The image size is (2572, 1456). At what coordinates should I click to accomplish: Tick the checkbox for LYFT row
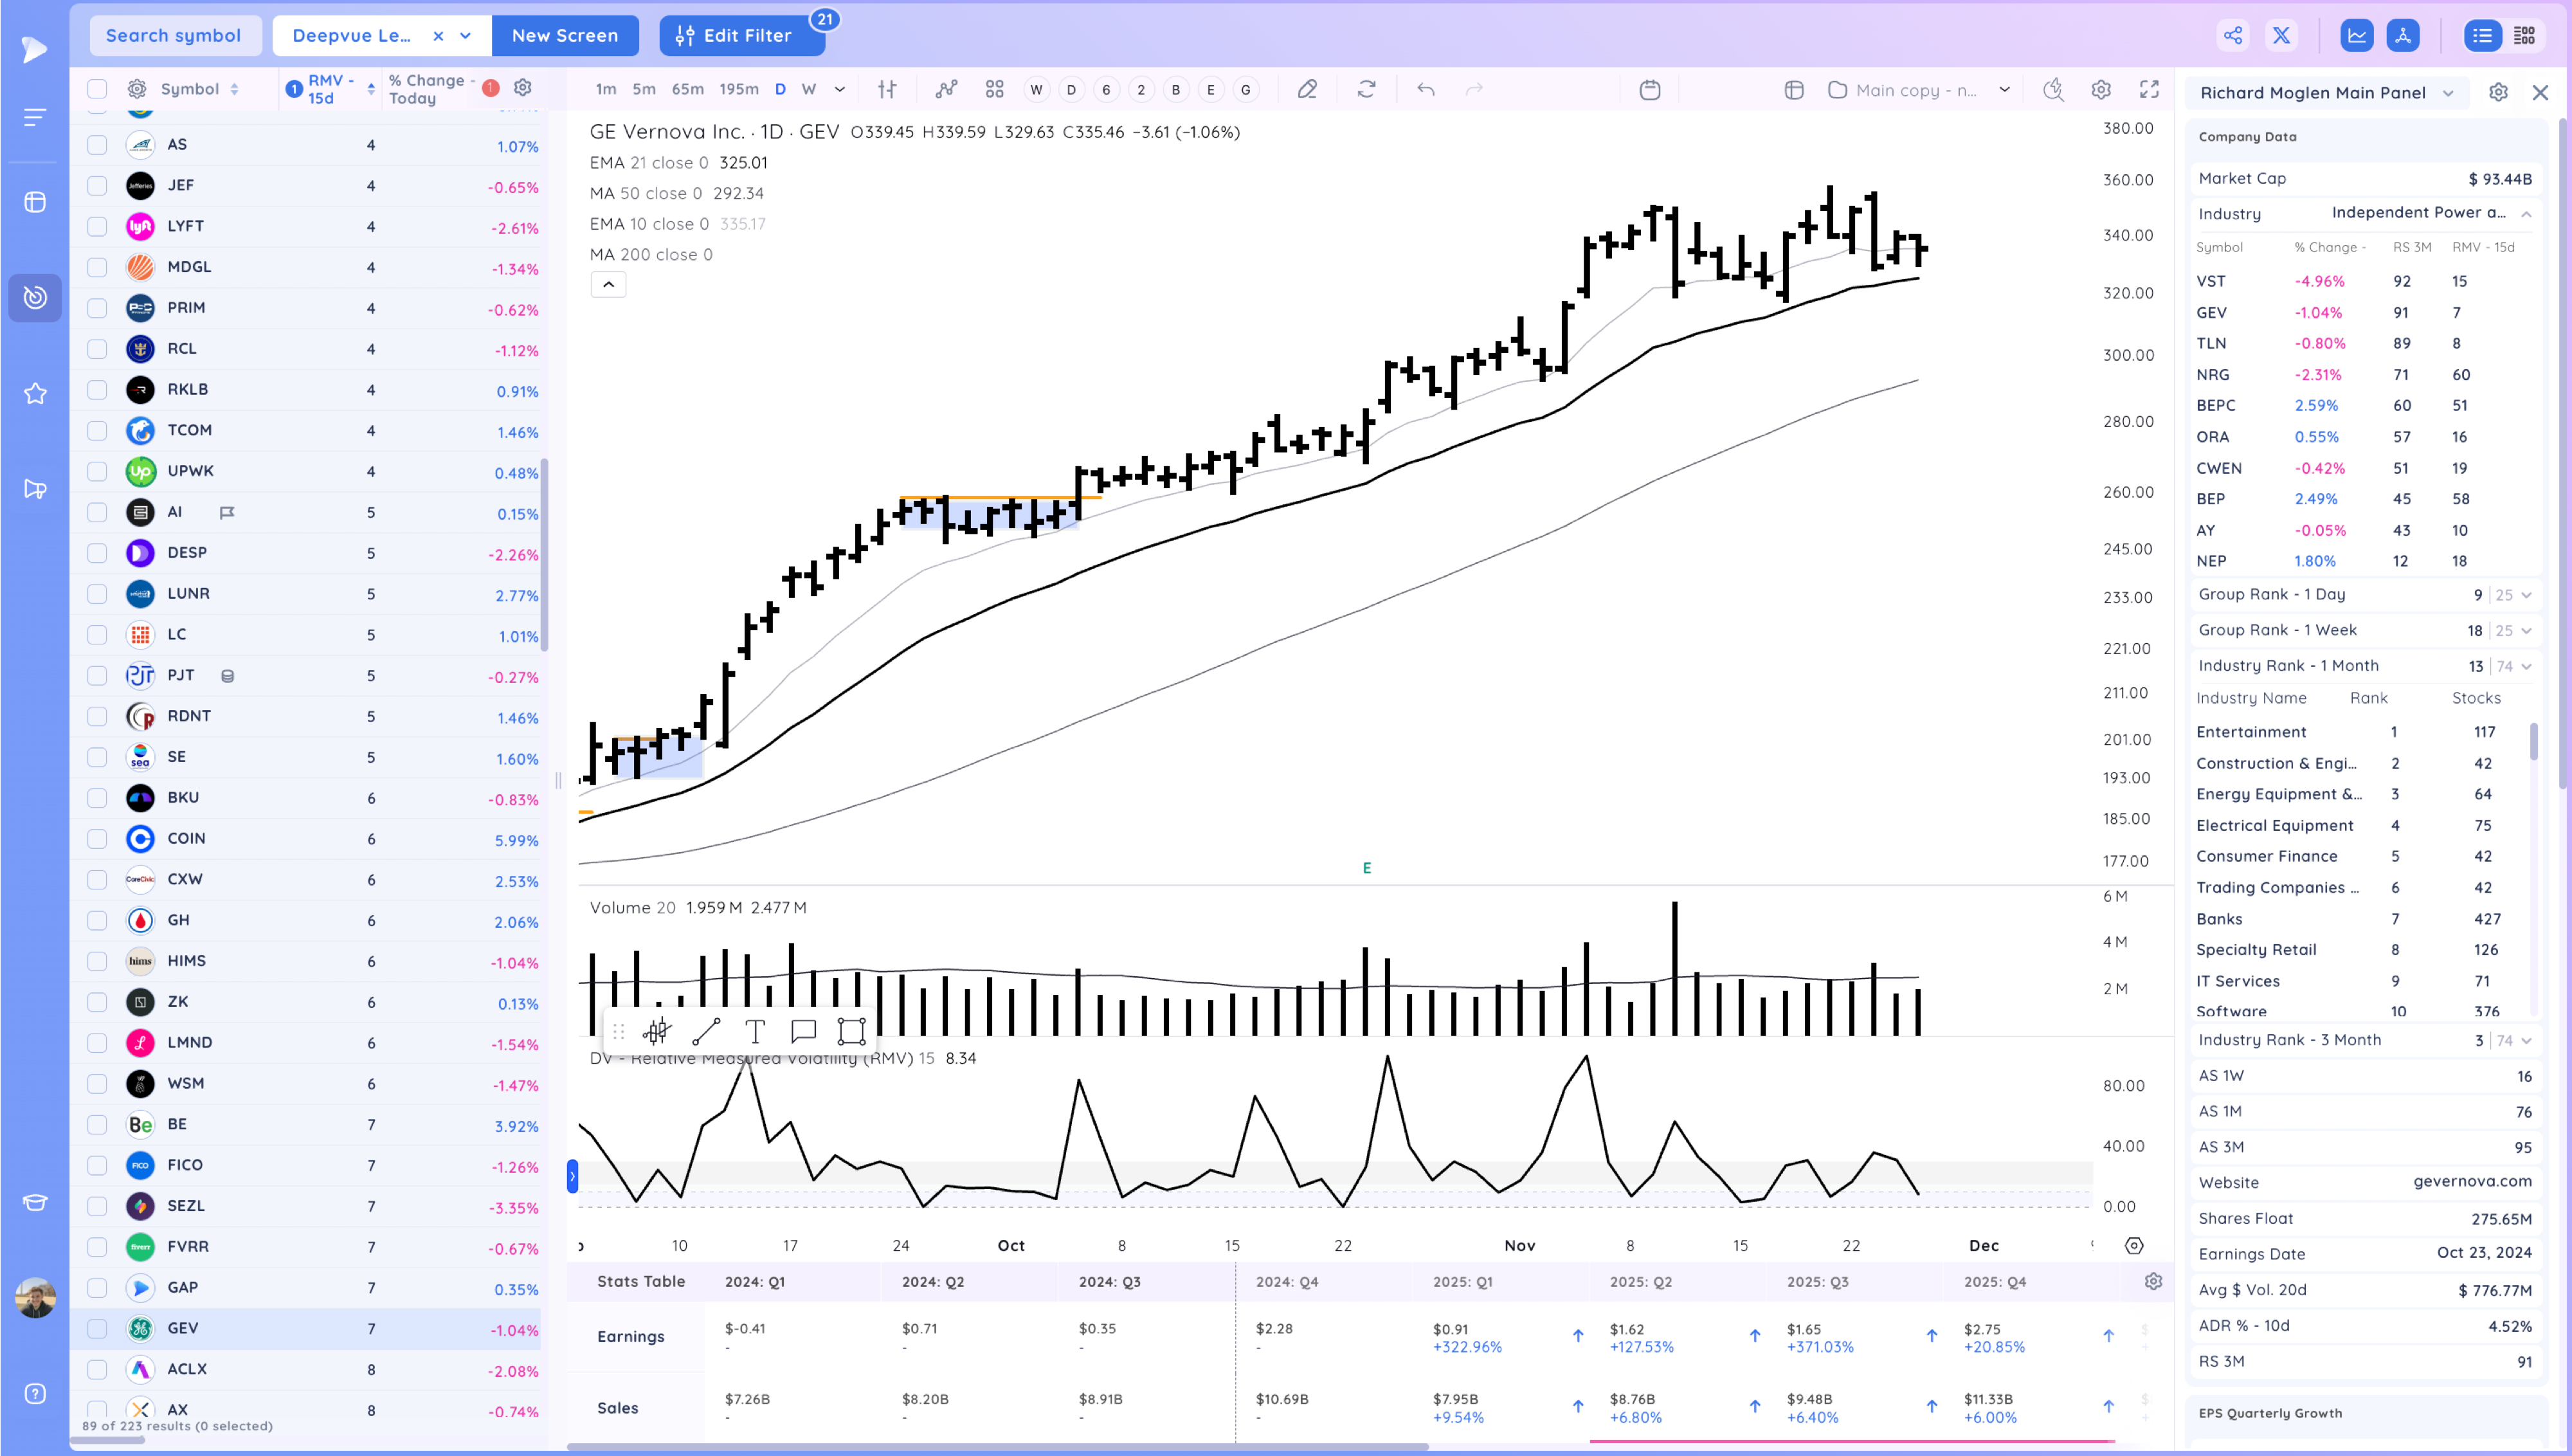(97, 226)
